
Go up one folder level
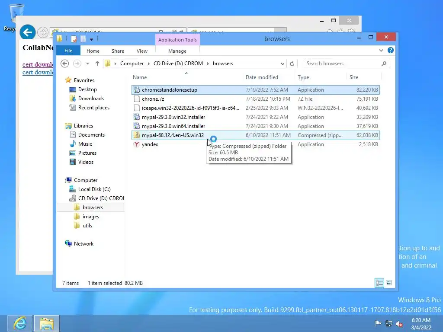tap(97, 64)
